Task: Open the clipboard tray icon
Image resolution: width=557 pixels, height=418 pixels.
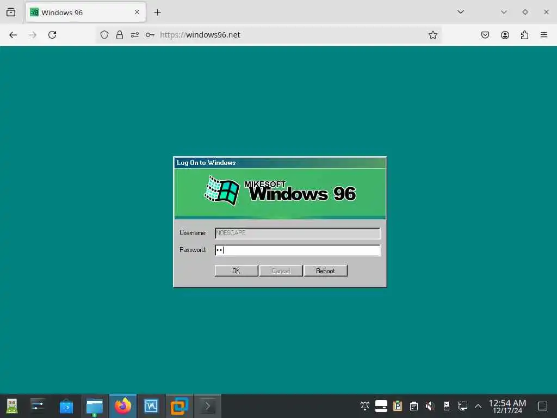Action: [x=414, y=406]
